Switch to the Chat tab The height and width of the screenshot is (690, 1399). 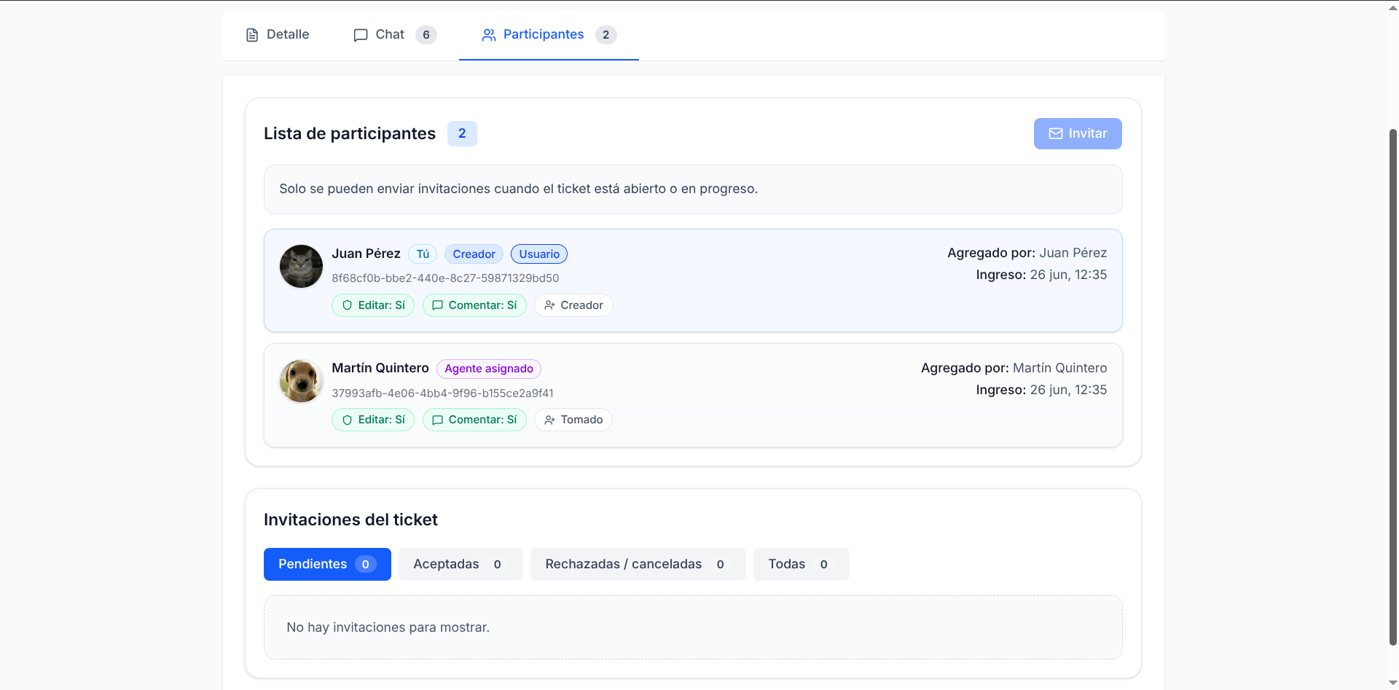tap(395, 35)
